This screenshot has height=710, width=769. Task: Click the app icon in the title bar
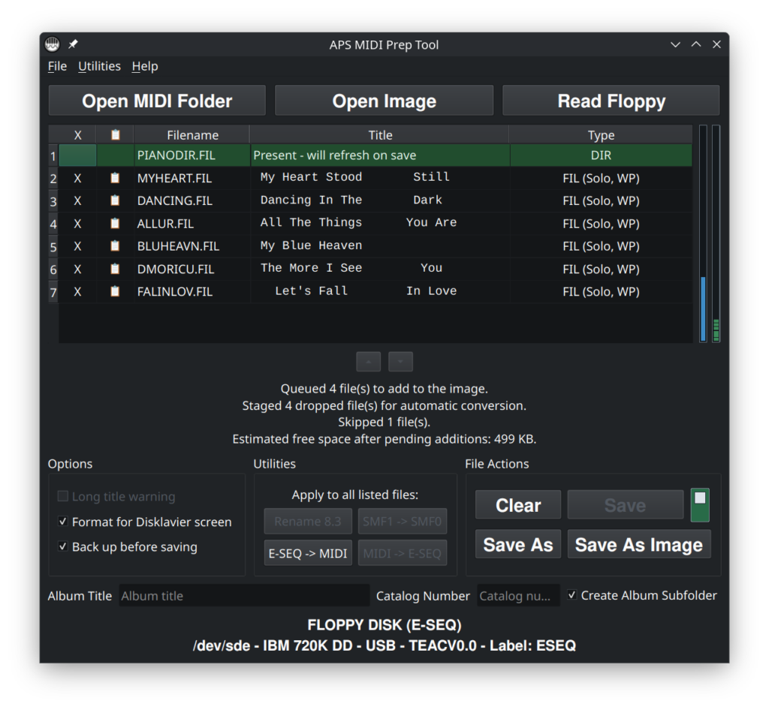[52, 44]
